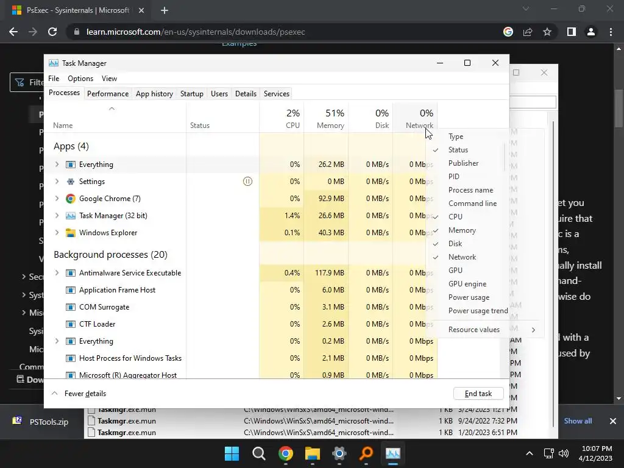The image size is (624, 468).
Task: Open the Options menu in Task Manager
Action: 80,79
